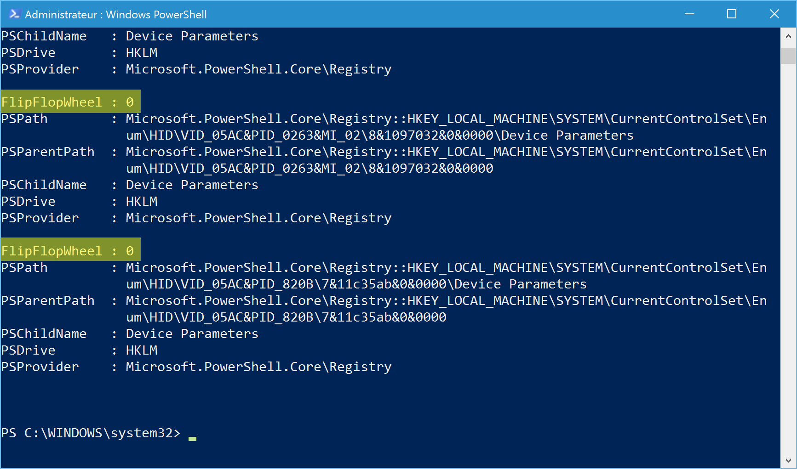797x469 pixels.
Task: Click the middle PSDrive HKLM line
Action: [79, 202]
